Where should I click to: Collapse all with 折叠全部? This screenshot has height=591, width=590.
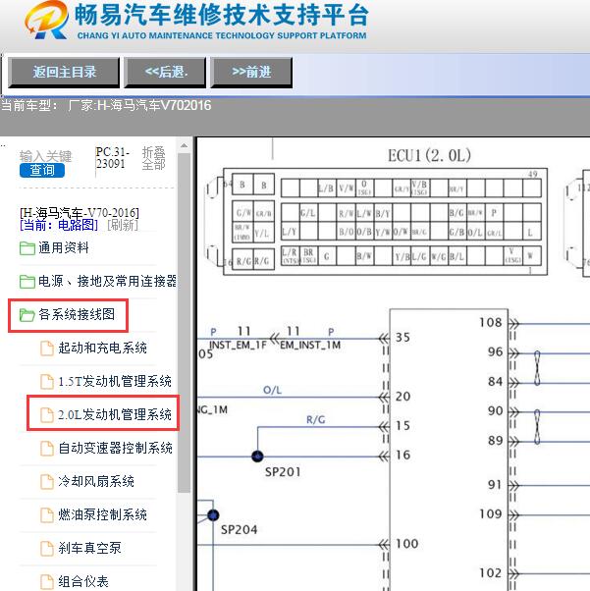154,158
